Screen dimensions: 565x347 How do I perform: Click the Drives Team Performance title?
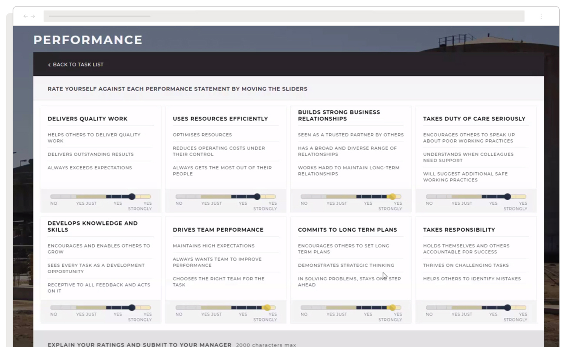tap(218, 230)
